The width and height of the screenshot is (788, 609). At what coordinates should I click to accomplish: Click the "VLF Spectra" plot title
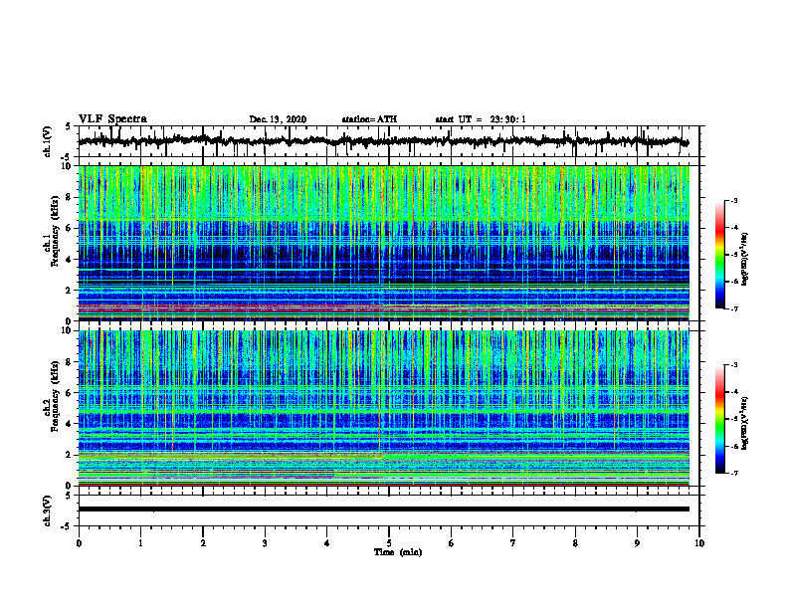pos(112,119)
